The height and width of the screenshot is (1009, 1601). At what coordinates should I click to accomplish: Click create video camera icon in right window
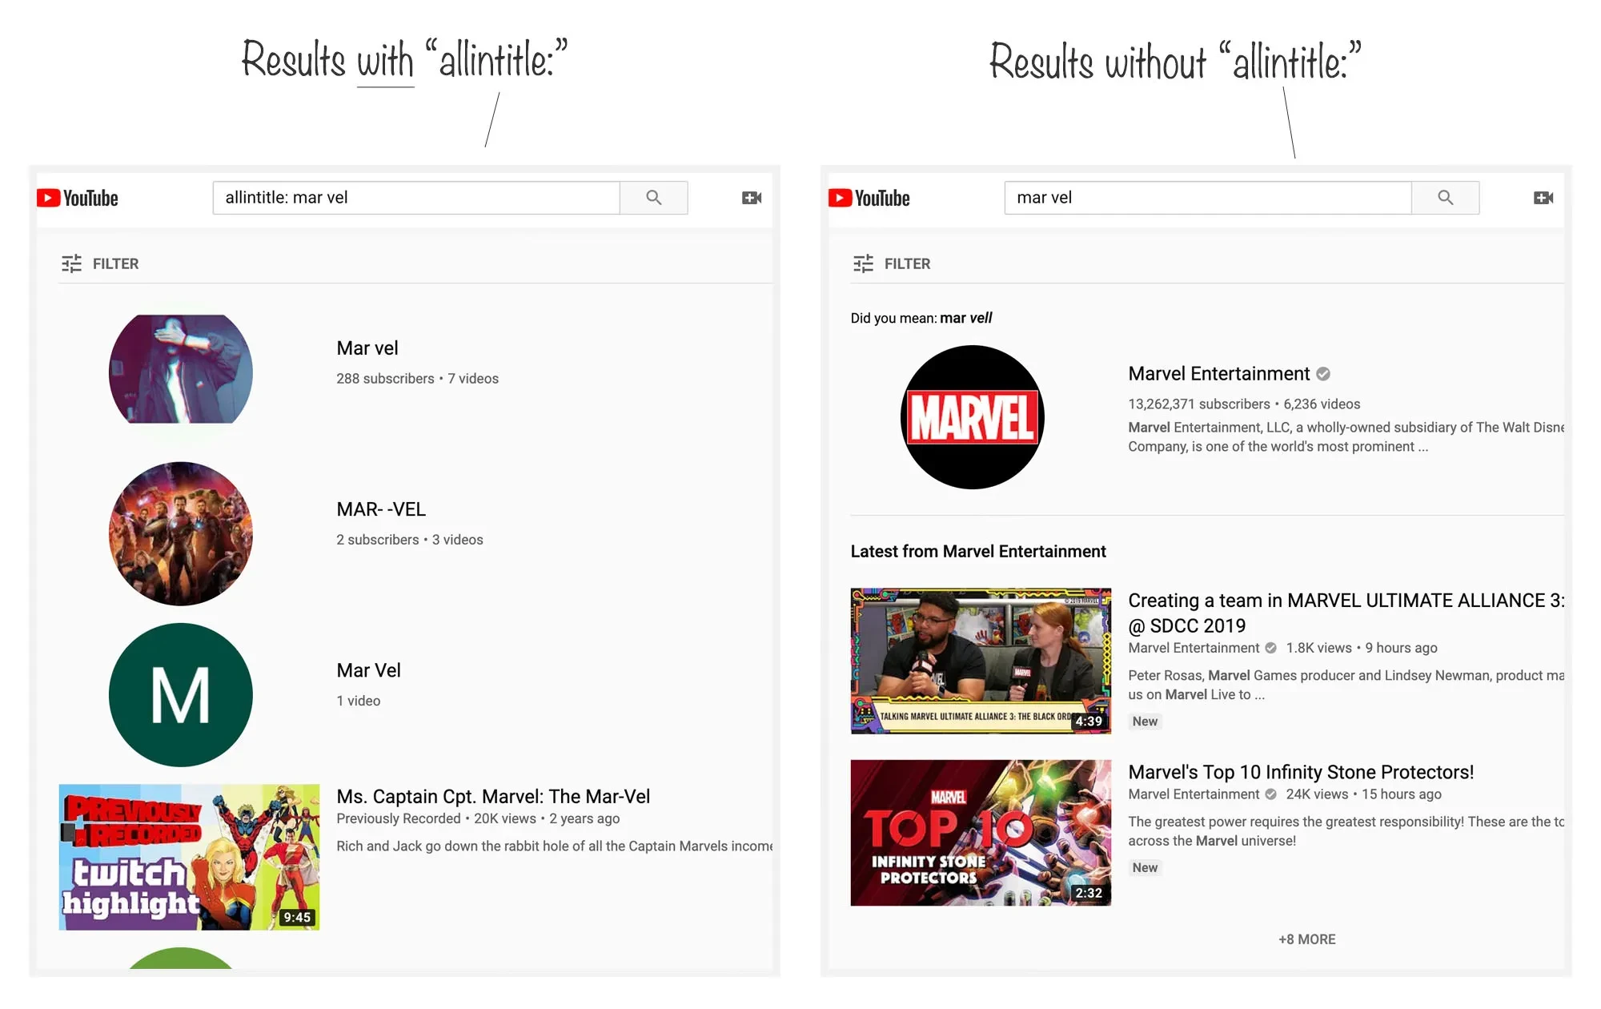click(1543, 198)
